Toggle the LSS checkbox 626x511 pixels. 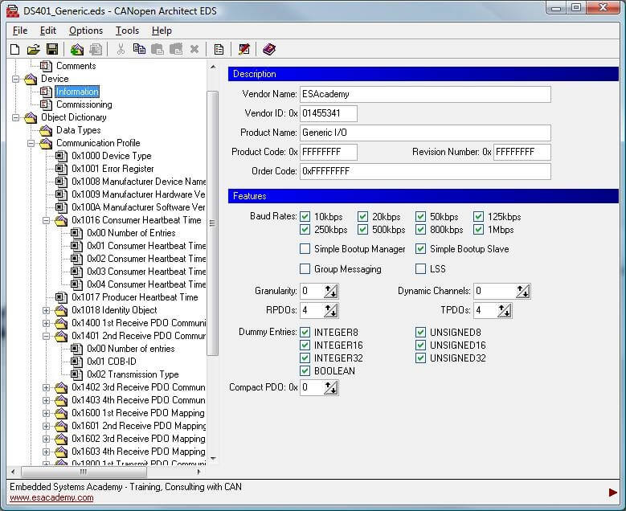click(x=421, y=269)
